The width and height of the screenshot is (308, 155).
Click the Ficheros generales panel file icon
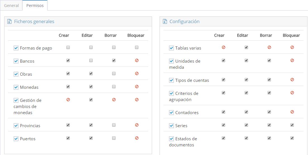9,21
